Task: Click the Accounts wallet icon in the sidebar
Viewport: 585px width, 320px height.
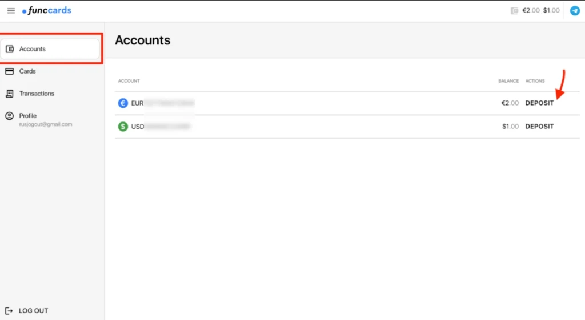Action: (x=10, y=49)
